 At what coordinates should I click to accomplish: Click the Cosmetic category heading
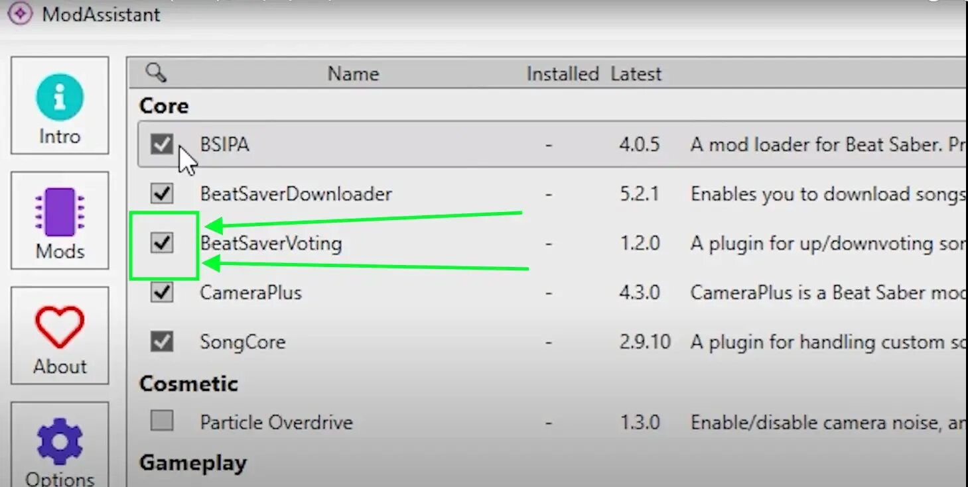[188, 384]
